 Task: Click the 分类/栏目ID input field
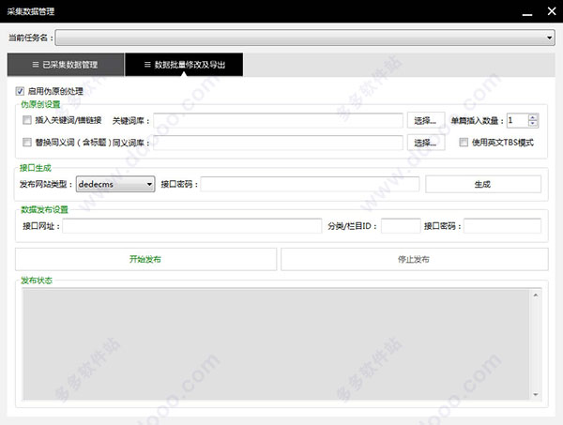coord(400,226)
